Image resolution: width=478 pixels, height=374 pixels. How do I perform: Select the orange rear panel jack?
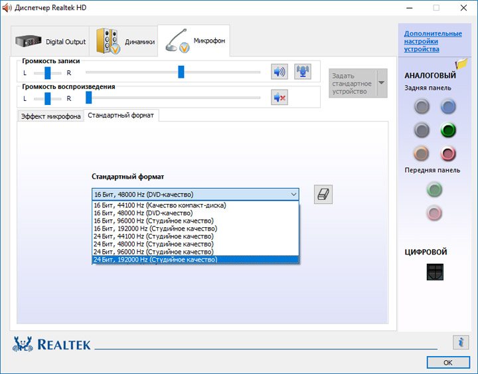point(422,153)
